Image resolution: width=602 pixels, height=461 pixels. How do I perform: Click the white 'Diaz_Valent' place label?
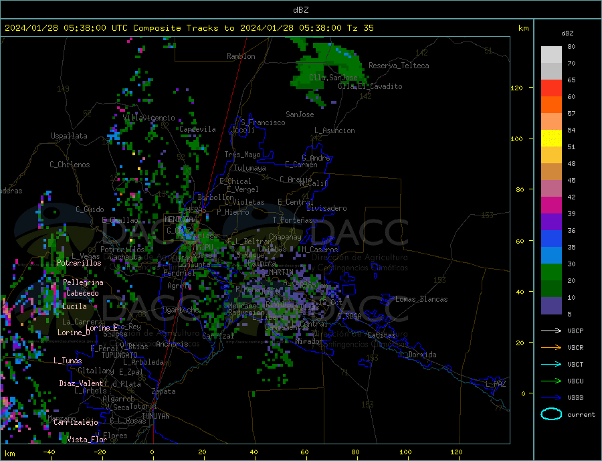[81, 383]
